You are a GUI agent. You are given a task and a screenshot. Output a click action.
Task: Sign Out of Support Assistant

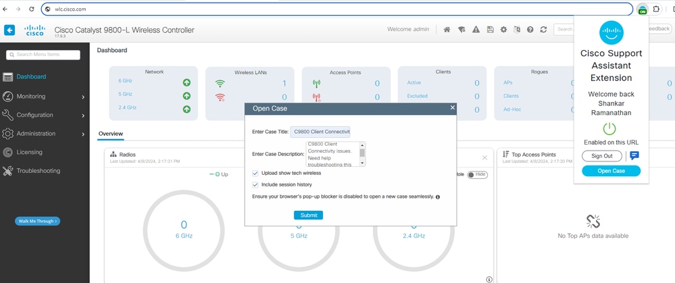tap(602, 156)
